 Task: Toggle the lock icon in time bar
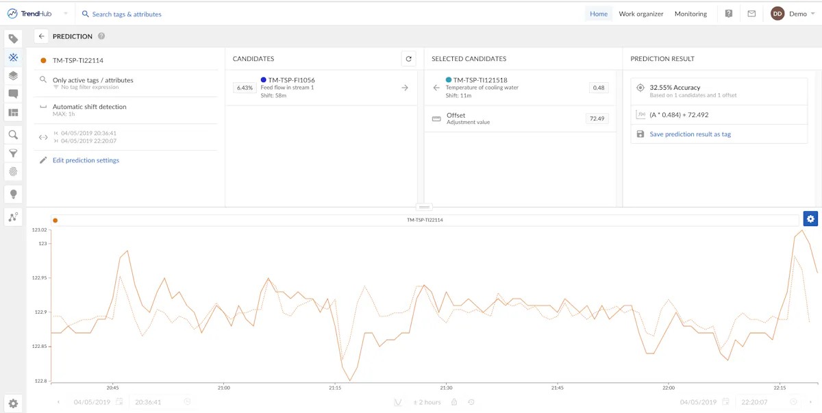pyautogui.click(x=455, y=402)
